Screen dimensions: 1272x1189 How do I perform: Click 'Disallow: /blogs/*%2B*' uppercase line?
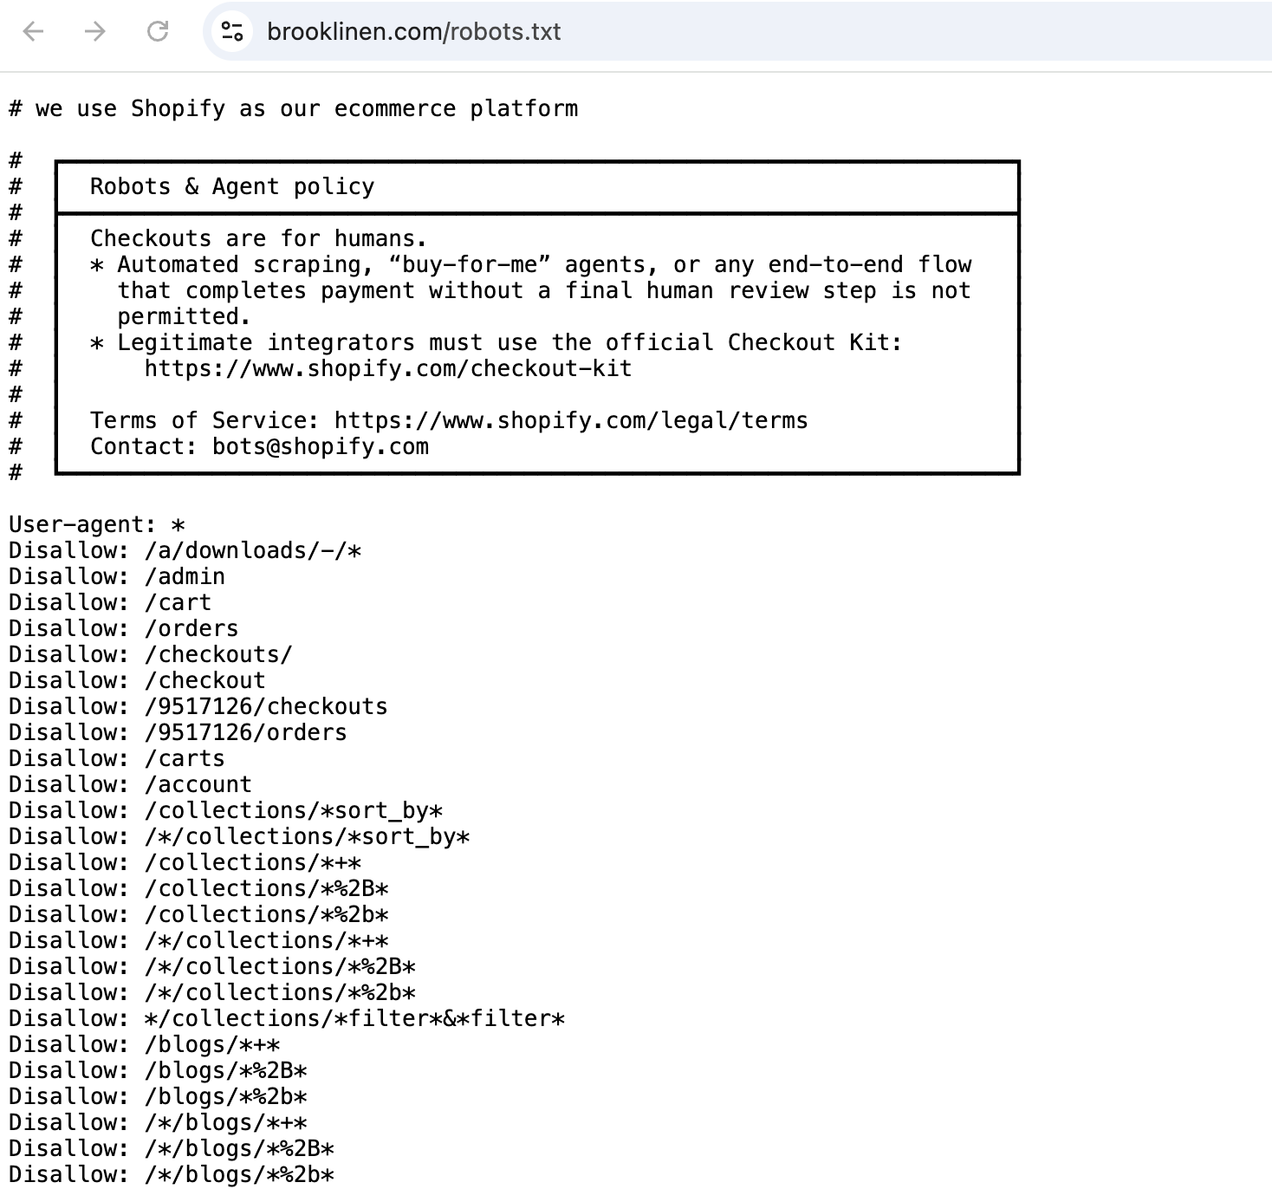click(x=159, y=1071)
